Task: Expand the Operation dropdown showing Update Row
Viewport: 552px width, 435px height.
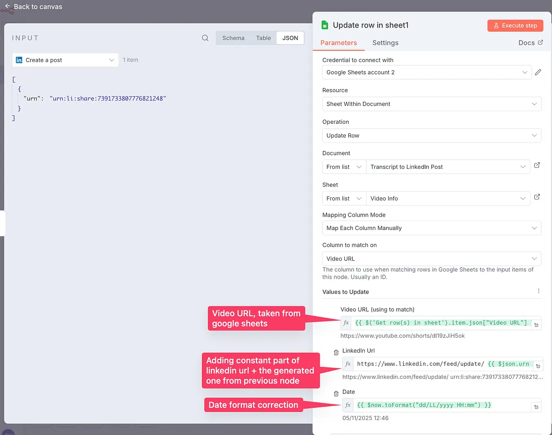Action: coord(432,135)
